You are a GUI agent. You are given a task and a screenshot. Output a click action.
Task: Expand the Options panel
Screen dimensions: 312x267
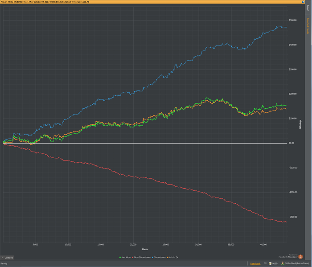point(7,258)
